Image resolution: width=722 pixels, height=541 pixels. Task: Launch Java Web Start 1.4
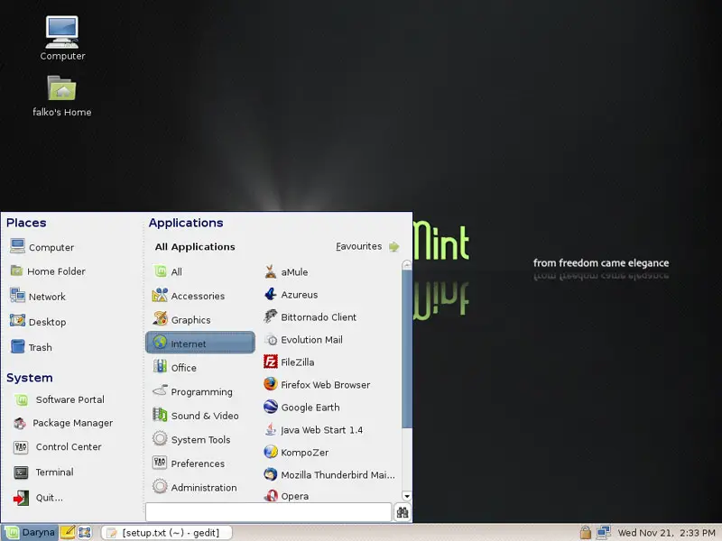(313, 430)
